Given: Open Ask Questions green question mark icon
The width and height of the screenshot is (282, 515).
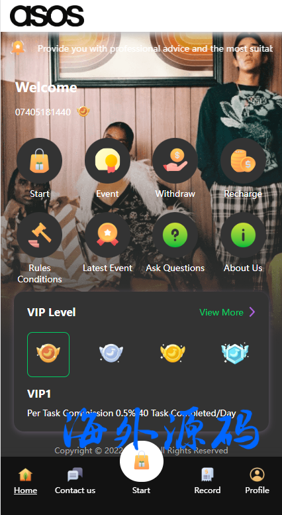Looking at the screenshot, I should (175, 235).
